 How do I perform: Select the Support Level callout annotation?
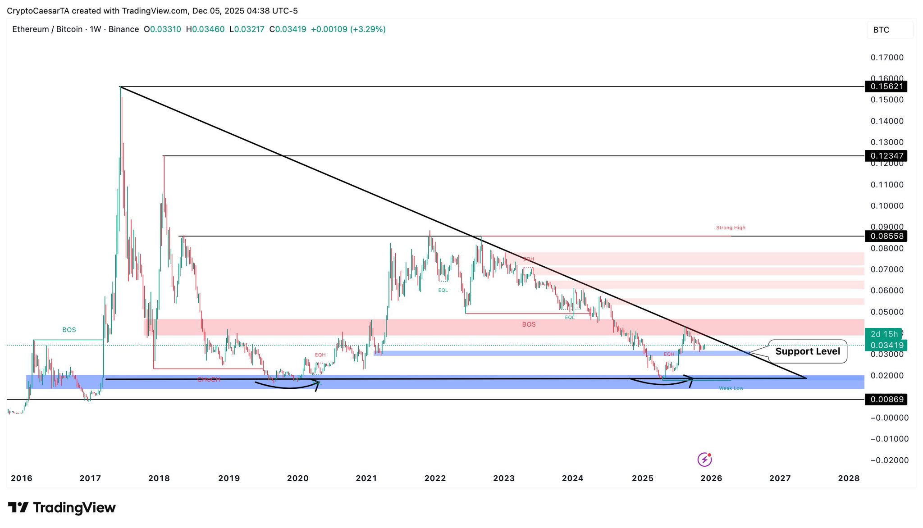[807, 351]
